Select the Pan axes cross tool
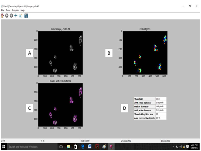 (16, 16)
